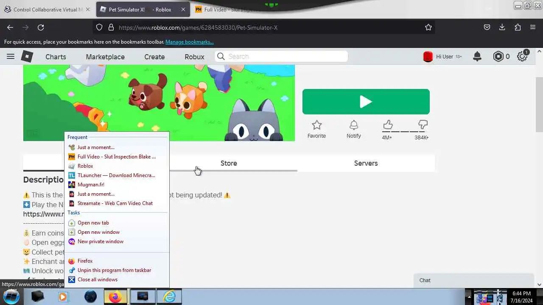Open the media player taskbar icon
Image resolution: width=543 pixels, height=305 pixels.
coord(63,297)
